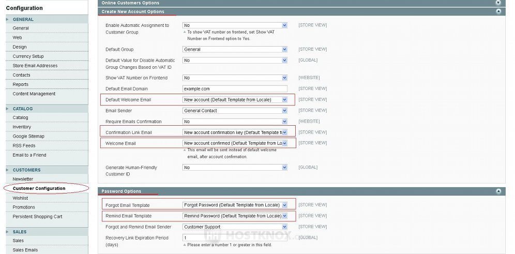Go to Persistent Shopping Cart settings
The height and width of the screenshot is (254, 515).
(x=37, y=217)
